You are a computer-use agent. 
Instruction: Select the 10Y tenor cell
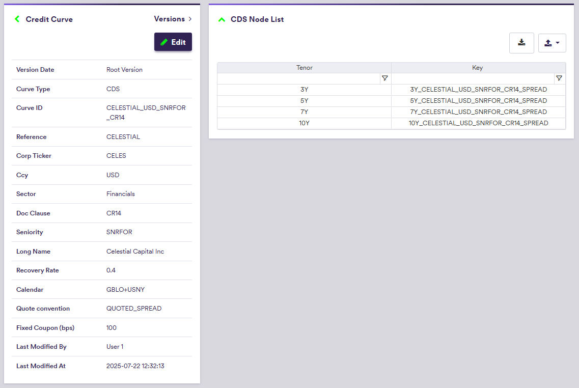pos(304,123)
